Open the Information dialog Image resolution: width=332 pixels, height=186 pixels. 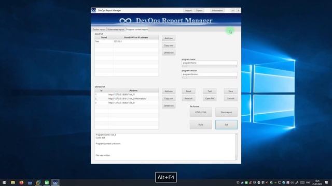click(217, 10)
